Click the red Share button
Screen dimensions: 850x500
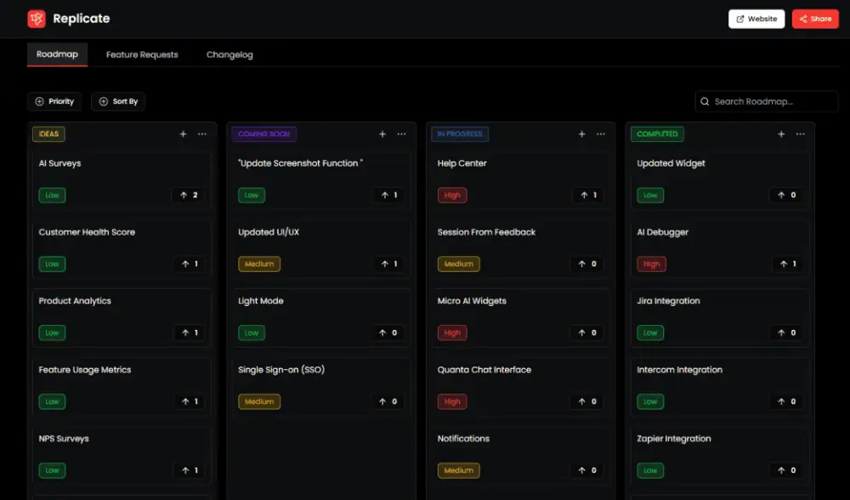click(814, 19)
